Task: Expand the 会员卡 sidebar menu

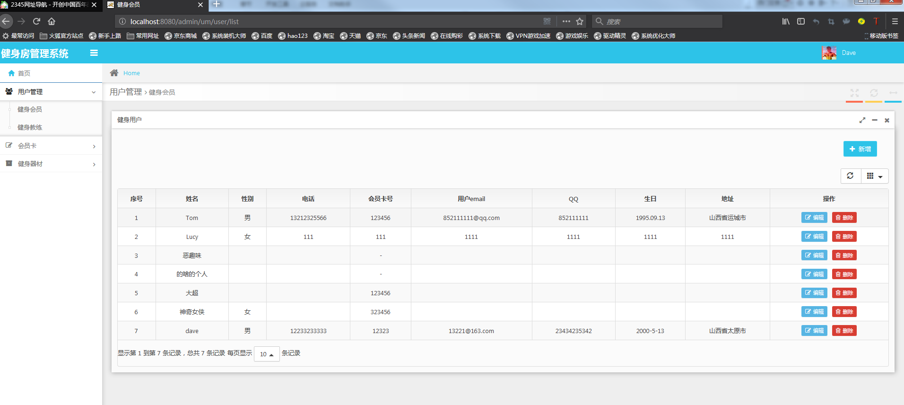Action: click(51, 146)
